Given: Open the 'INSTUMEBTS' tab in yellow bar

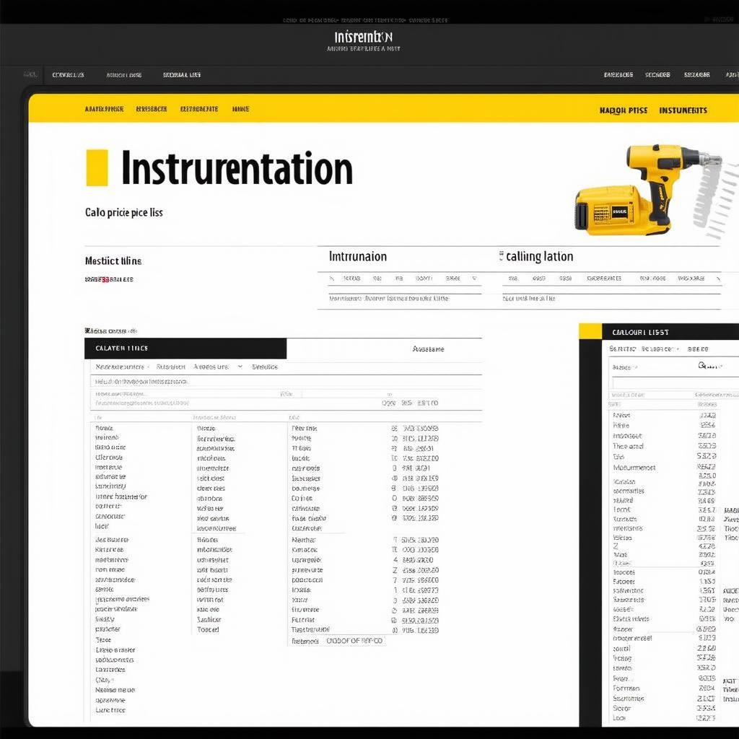Looking at the screenshot, I should [683, 110].
